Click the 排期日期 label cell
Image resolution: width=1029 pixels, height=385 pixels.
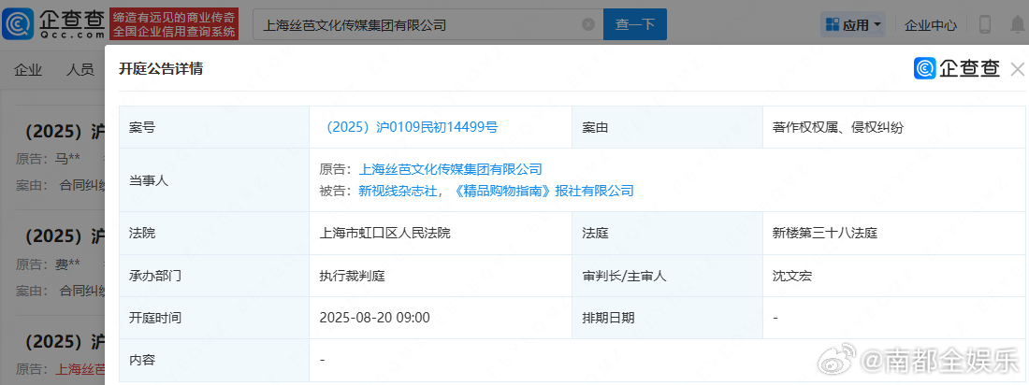click(667, 318)
